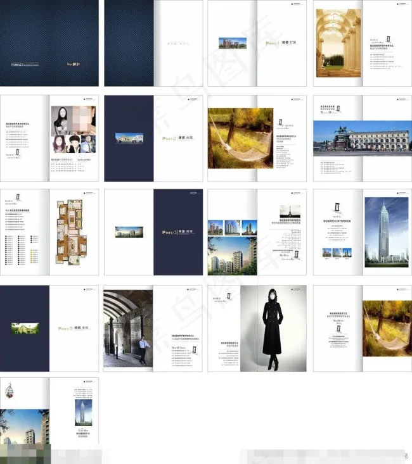412x464 pixels.
Task: Click the dark blue brochure cover spread
Action: (49, 43)
